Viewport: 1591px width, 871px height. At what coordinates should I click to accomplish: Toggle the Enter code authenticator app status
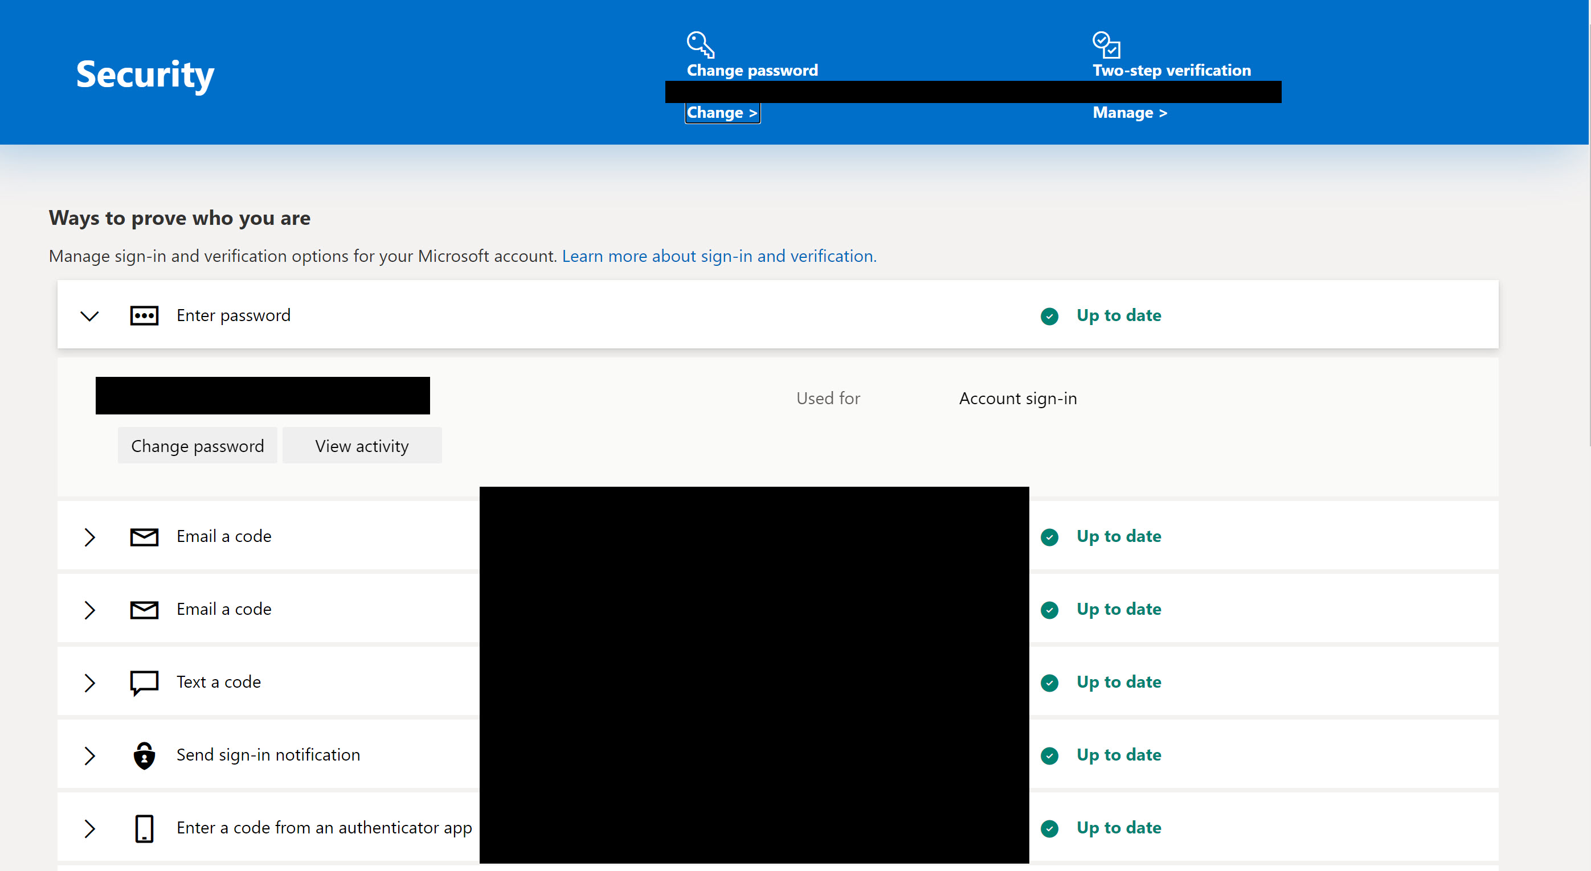[89, 827]
